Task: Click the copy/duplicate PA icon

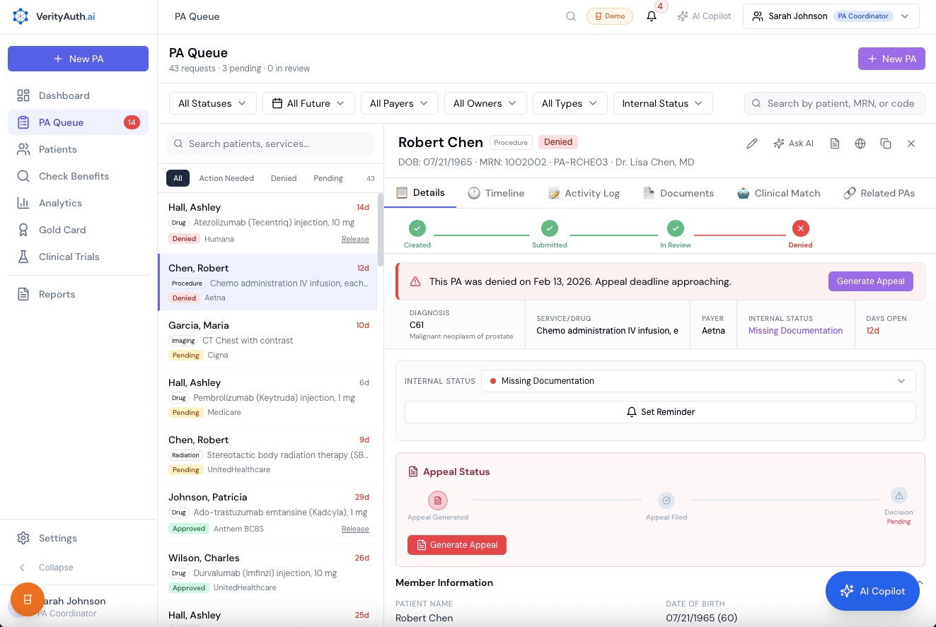Action: click(886, 143)
